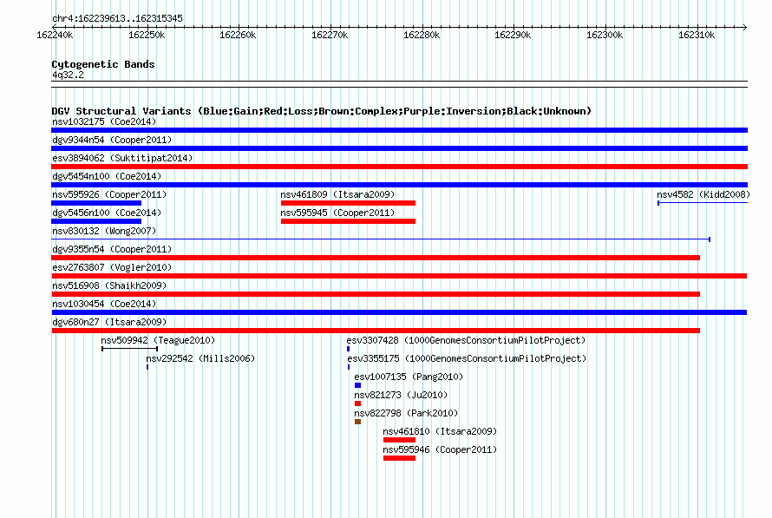Click the nsv595926 (Cooper2011) label
The height and width of the screenshot is (518, 772).
[x=109, y=194]
